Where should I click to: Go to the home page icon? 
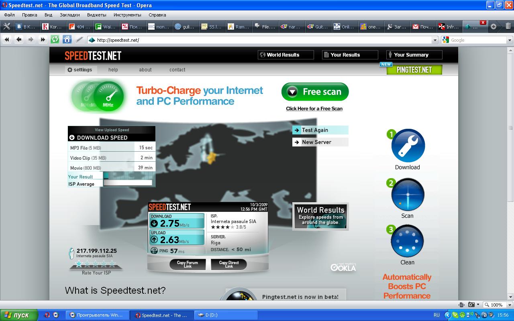coord(67,39)
